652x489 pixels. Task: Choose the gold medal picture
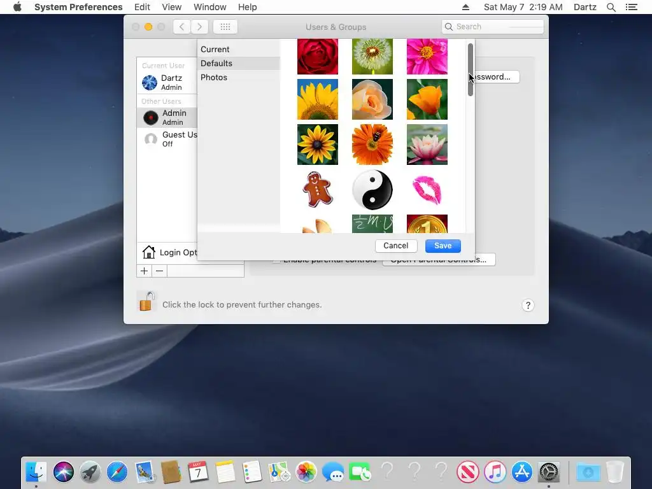427,223
